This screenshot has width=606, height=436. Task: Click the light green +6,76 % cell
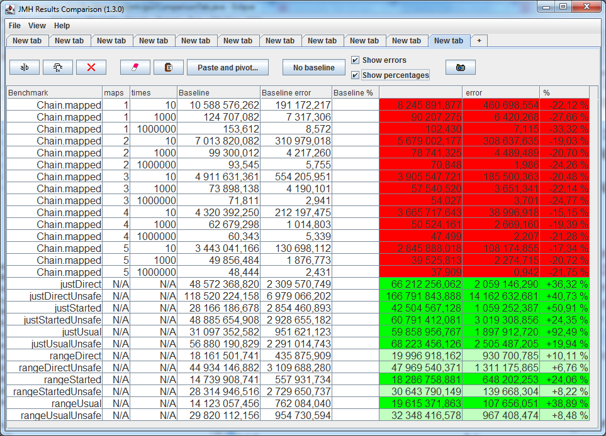pos(564,368)
